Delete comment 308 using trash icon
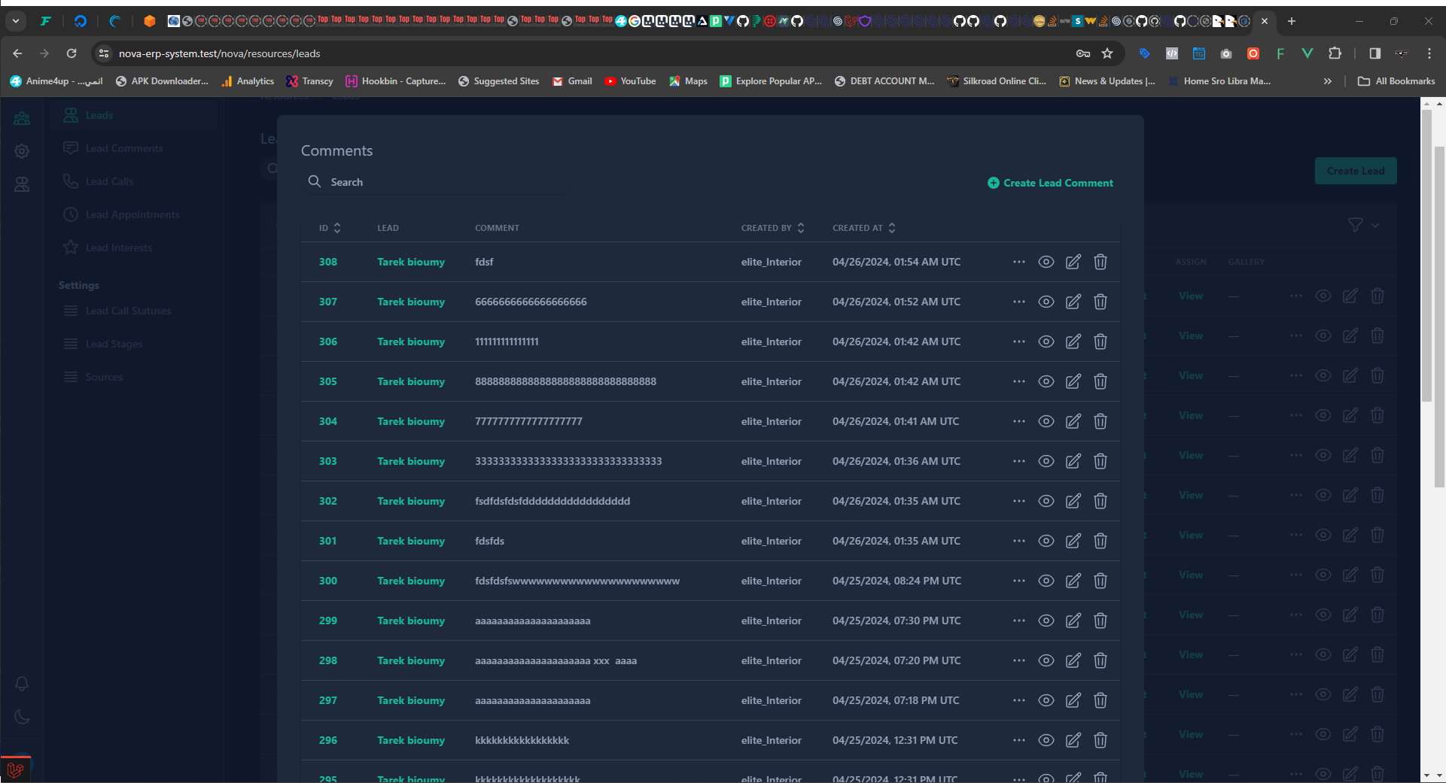 pyautogui.click(x=1100, y=262)
